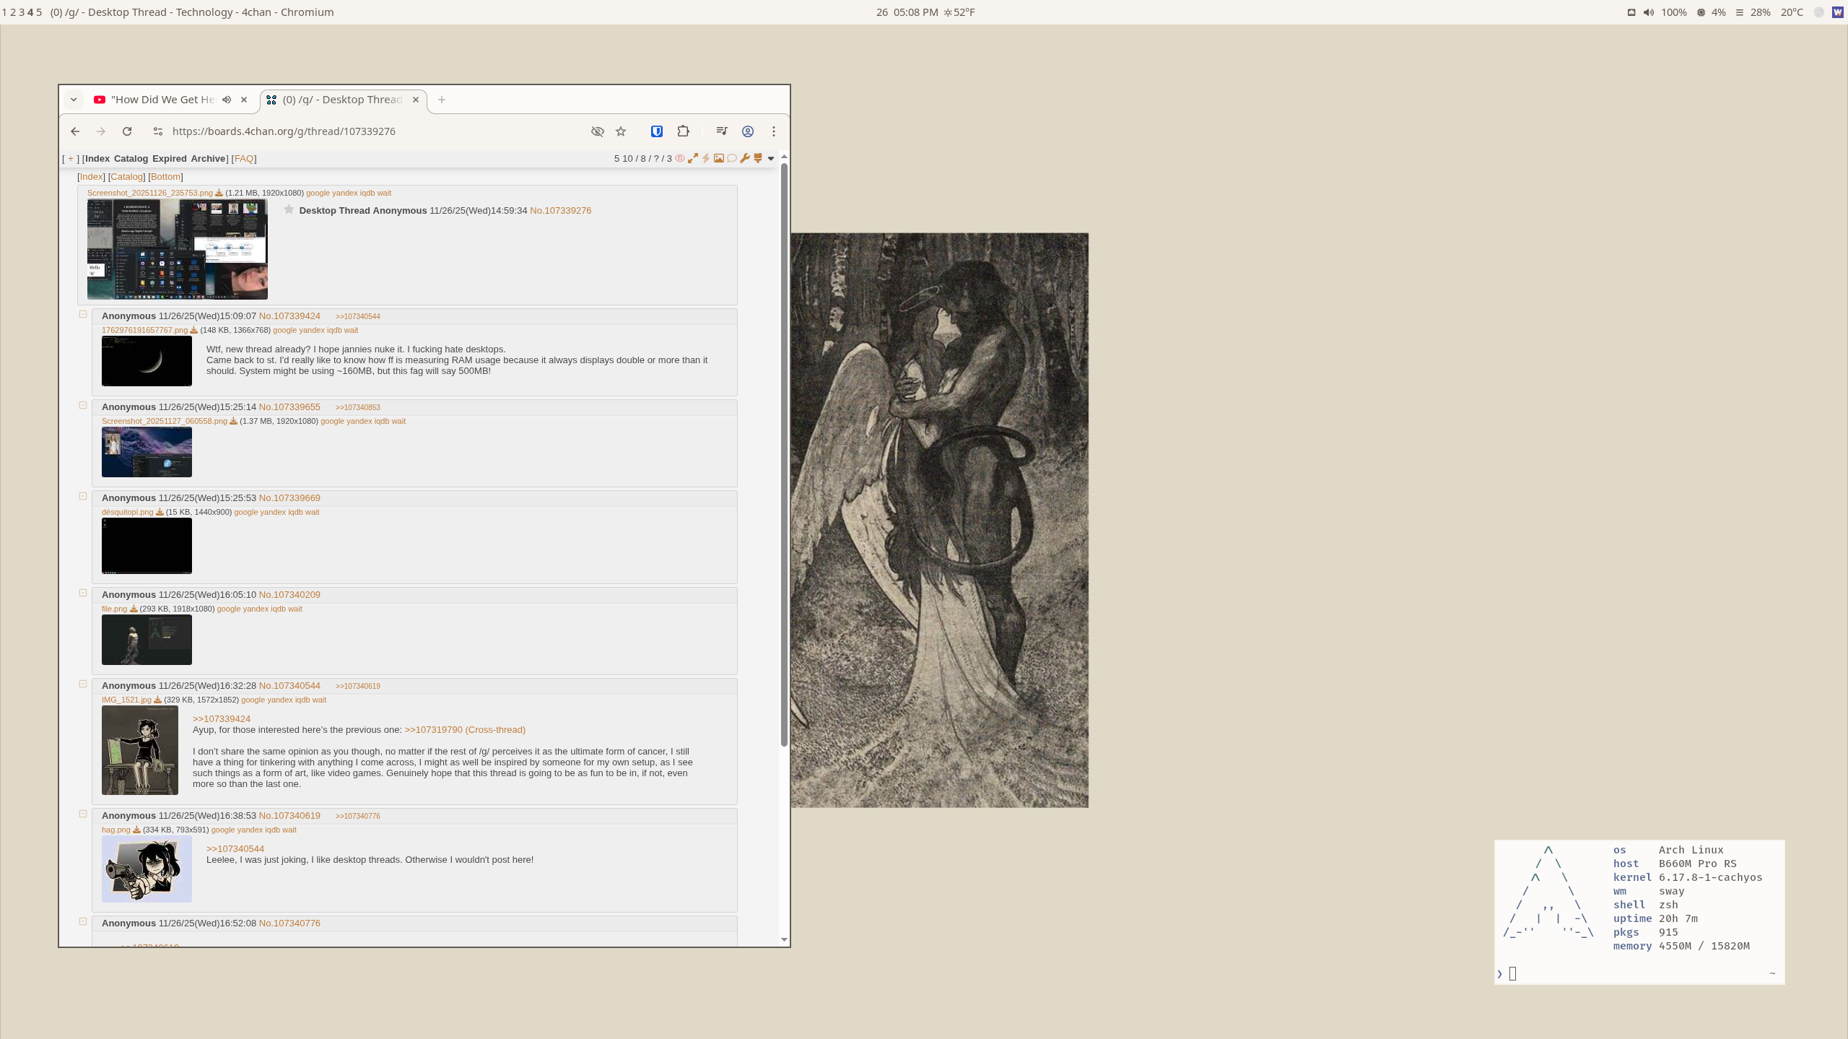The image size is (1848, 1039).
Task: Open the 4chan X wrench settings icon
Action: (745, 159)
